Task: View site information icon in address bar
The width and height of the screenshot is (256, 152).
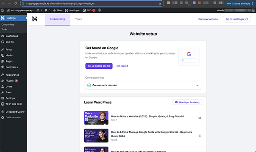Action: 23,3
